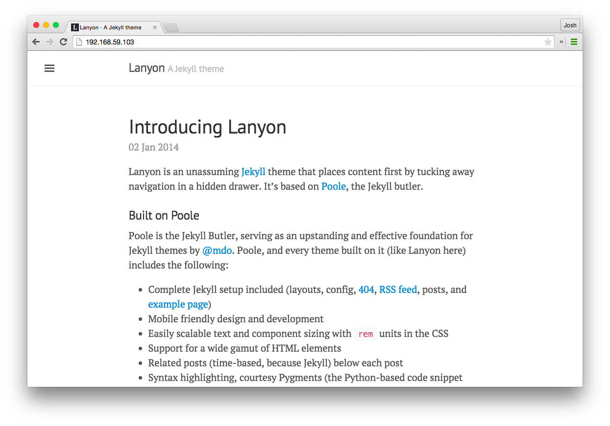Open the example page link
This screenshot has height=426, width=610.
click(x=178, y=304)
